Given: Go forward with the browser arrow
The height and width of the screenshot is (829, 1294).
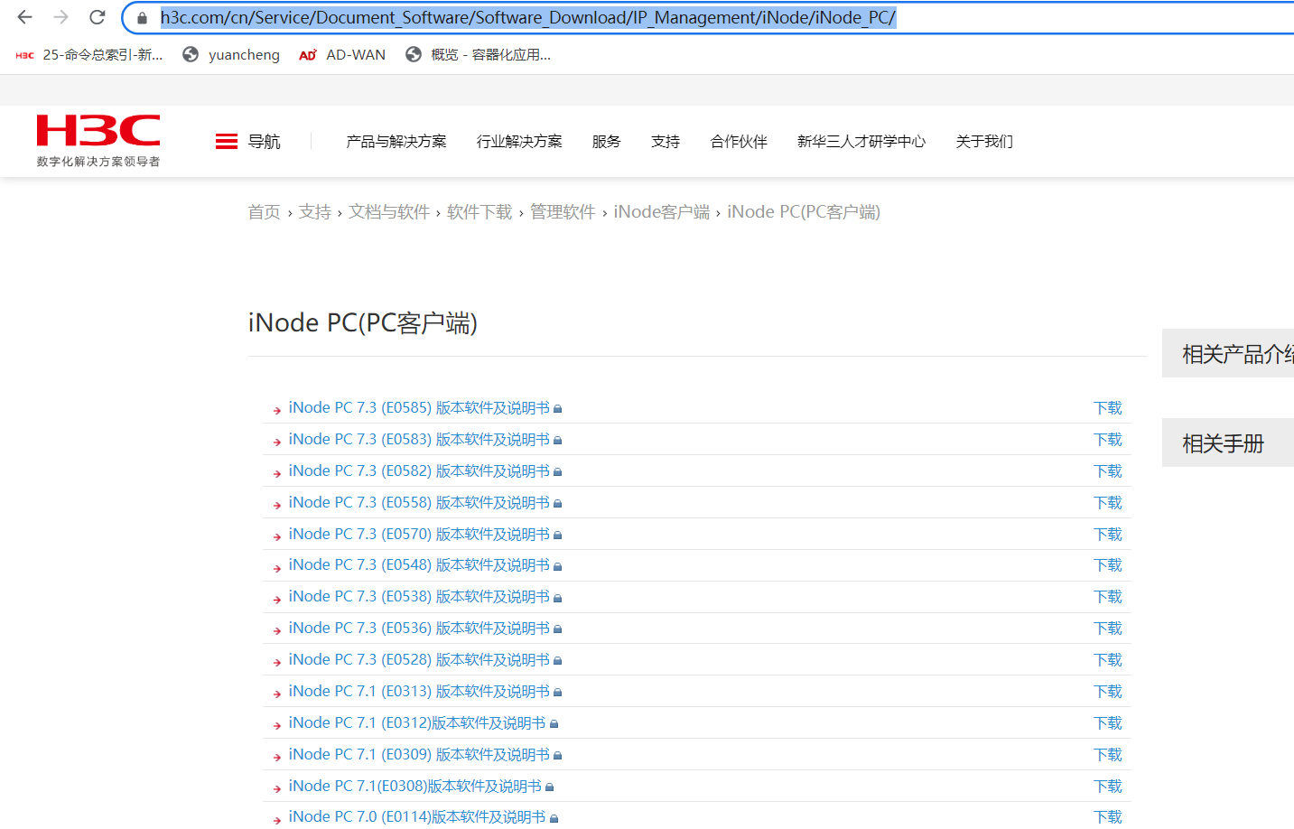Looking at the screenshot, I should pos(61,17).
